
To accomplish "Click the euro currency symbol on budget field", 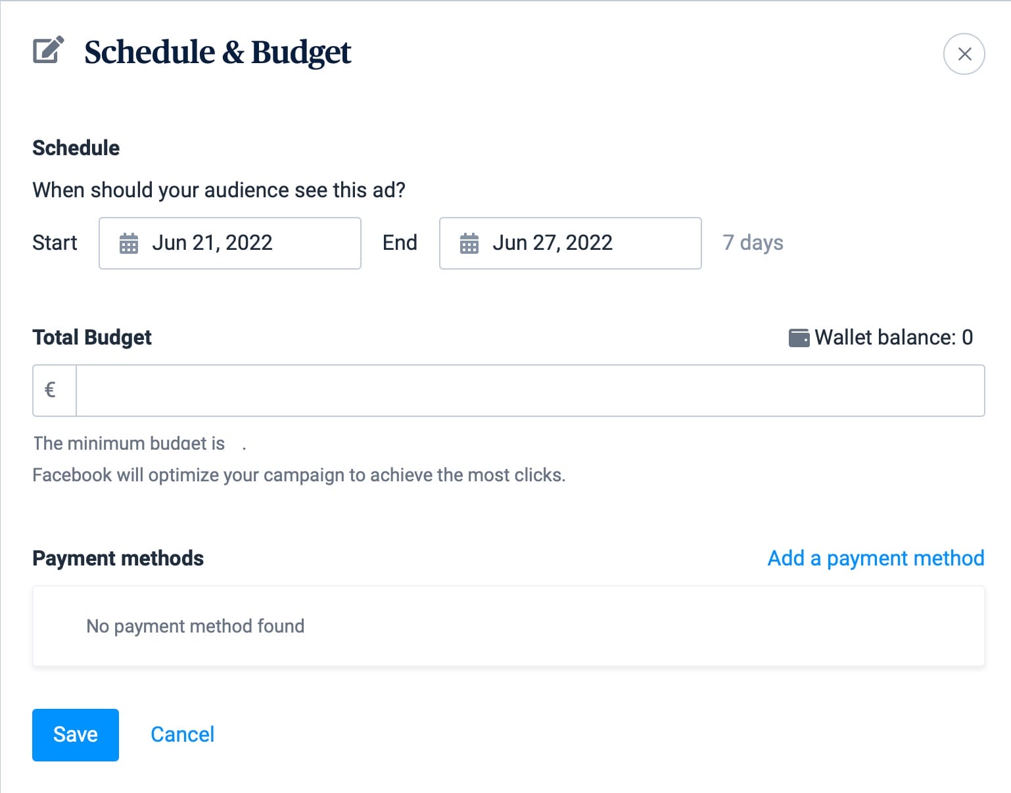I will (x=51, y=390).
